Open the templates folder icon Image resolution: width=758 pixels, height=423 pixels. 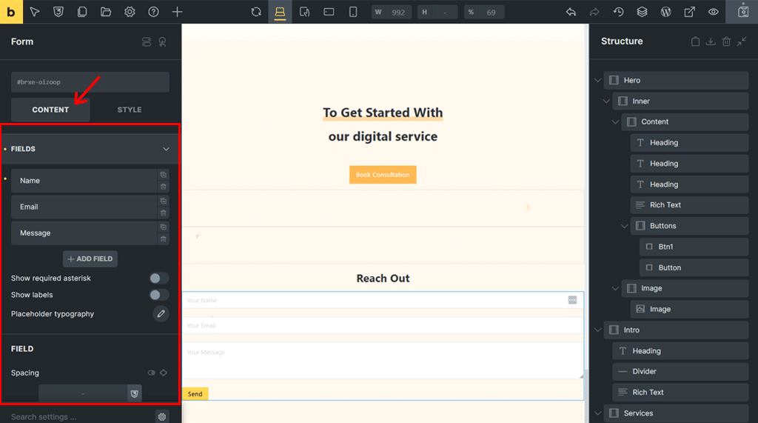click(x=106, y=12)
